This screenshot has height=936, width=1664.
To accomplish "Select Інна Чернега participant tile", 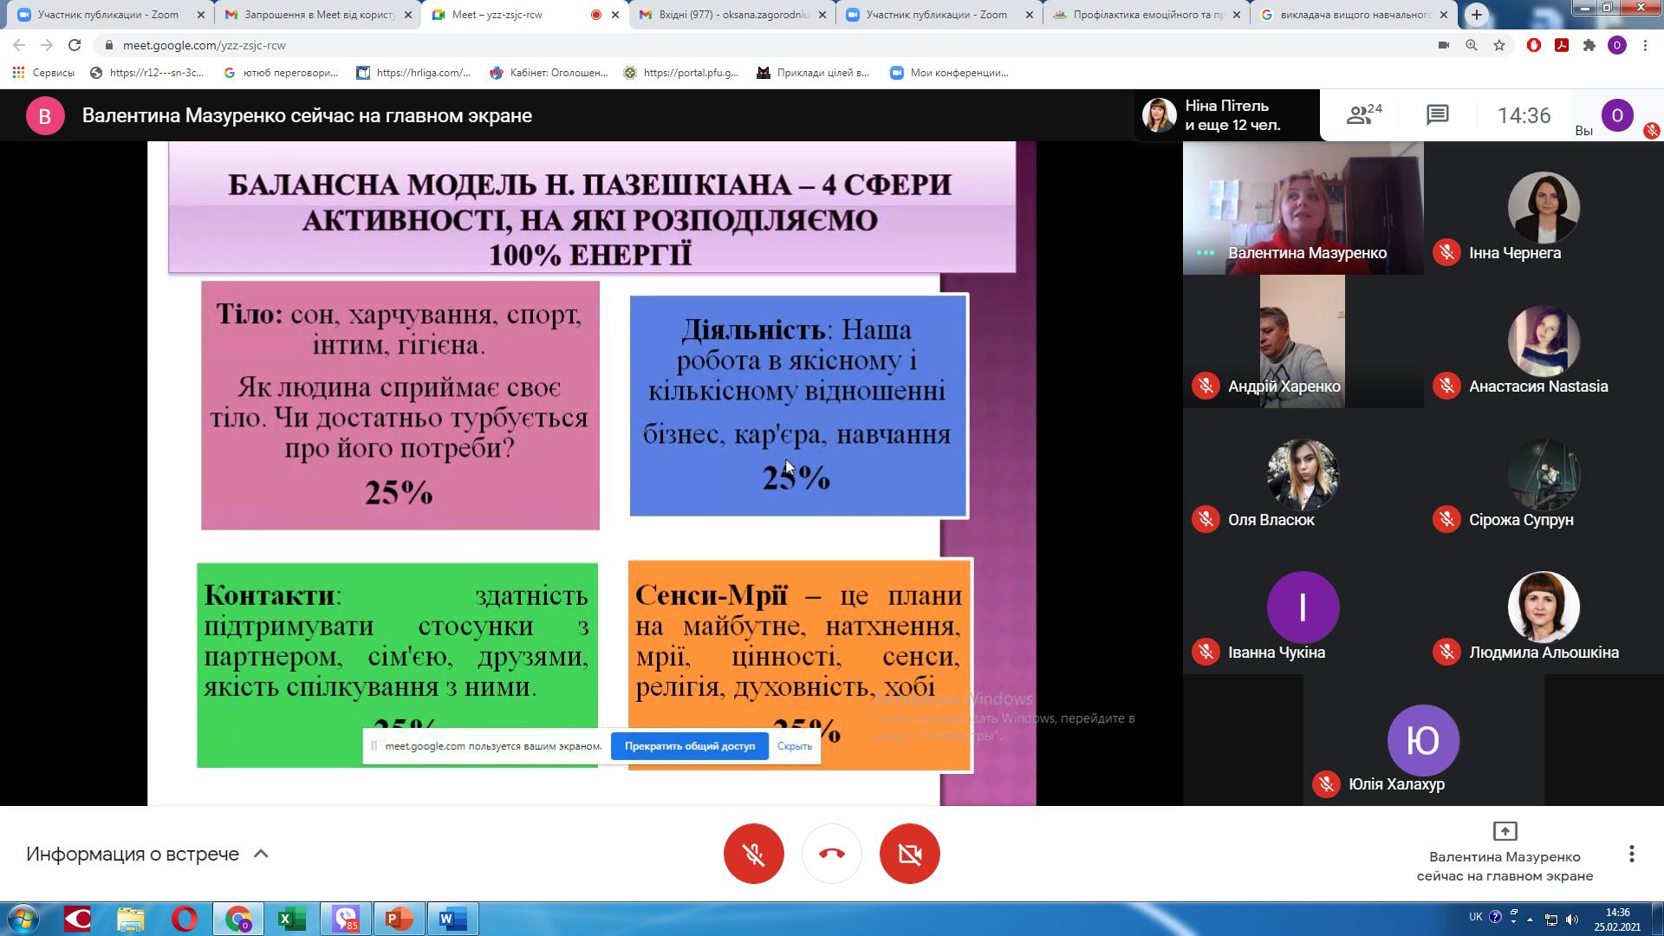I will point(1544,208).
